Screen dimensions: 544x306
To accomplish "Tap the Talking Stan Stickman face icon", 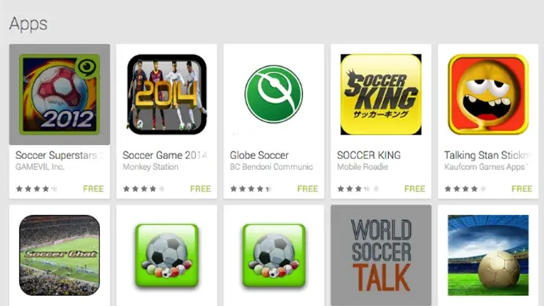I will (x=488, y=94).
